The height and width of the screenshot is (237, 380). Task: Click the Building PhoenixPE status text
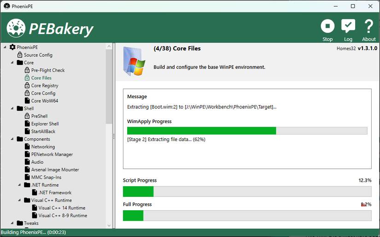click(34, 232)
